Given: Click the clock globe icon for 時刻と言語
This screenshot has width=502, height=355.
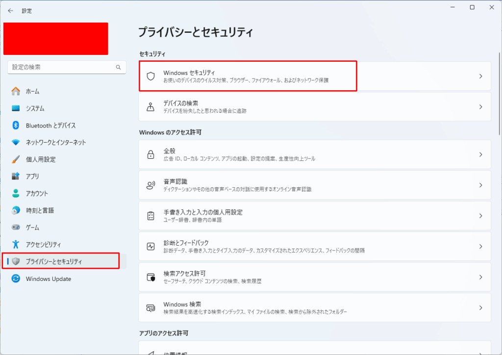Looking at the screenshot, I should (x=16, y=210).
